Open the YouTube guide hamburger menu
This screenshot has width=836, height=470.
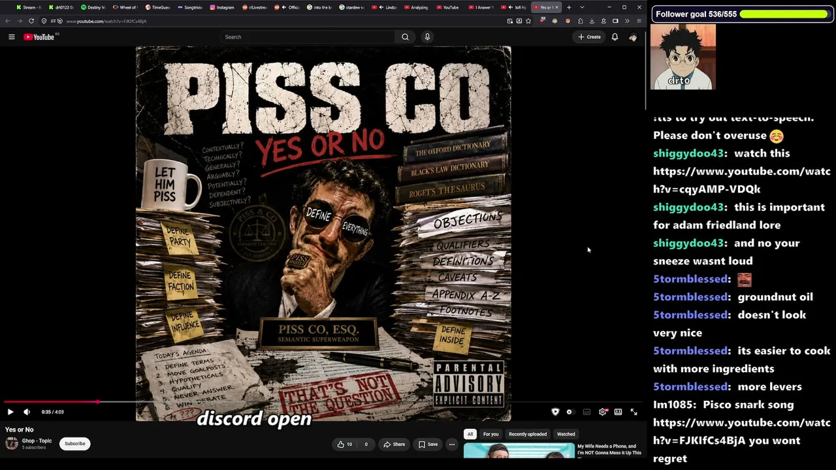11,37
